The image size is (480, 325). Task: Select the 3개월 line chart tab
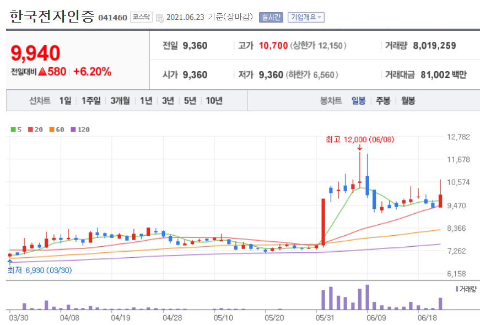pos(120,100)
